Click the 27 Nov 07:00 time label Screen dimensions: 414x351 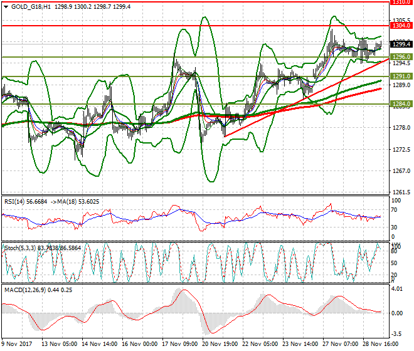pos(341,344)
